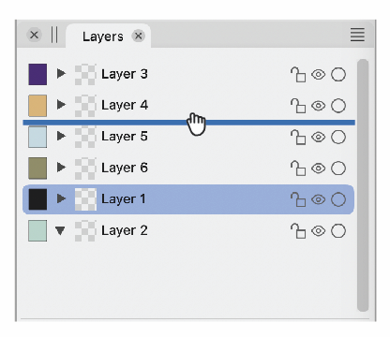Image resolution: width=390 pixels, height=337 pixels.
Task: Select the Layer 4 row by name
Action: (125, 105)
